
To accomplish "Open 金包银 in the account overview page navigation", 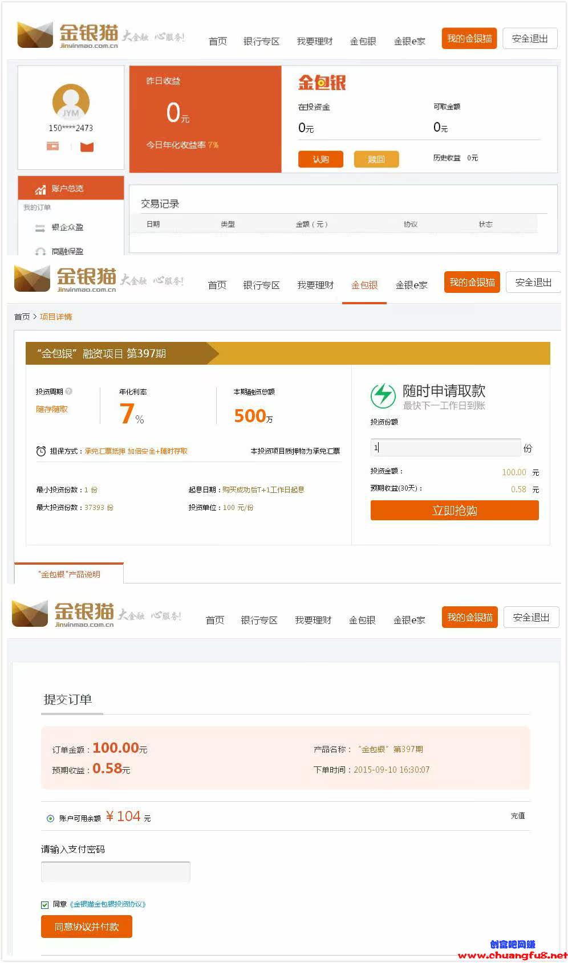I will pyautogui.click(x=363, y=41).
